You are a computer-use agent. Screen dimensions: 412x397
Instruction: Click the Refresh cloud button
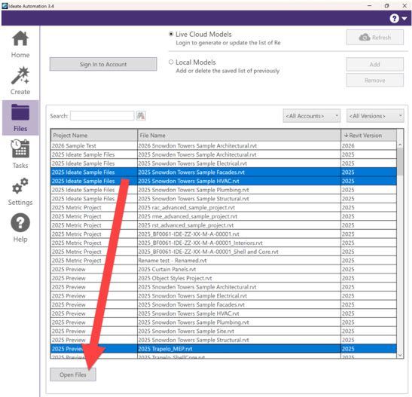(x=374, y=38)
